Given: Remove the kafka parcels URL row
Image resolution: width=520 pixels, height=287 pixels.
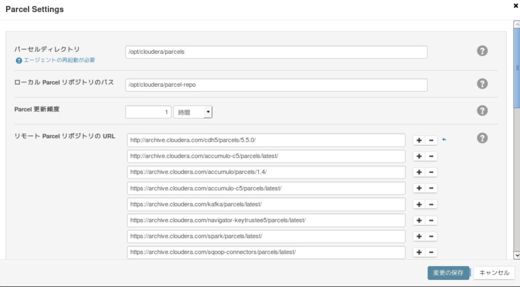Looking at the screenshot, I should 431,204.
